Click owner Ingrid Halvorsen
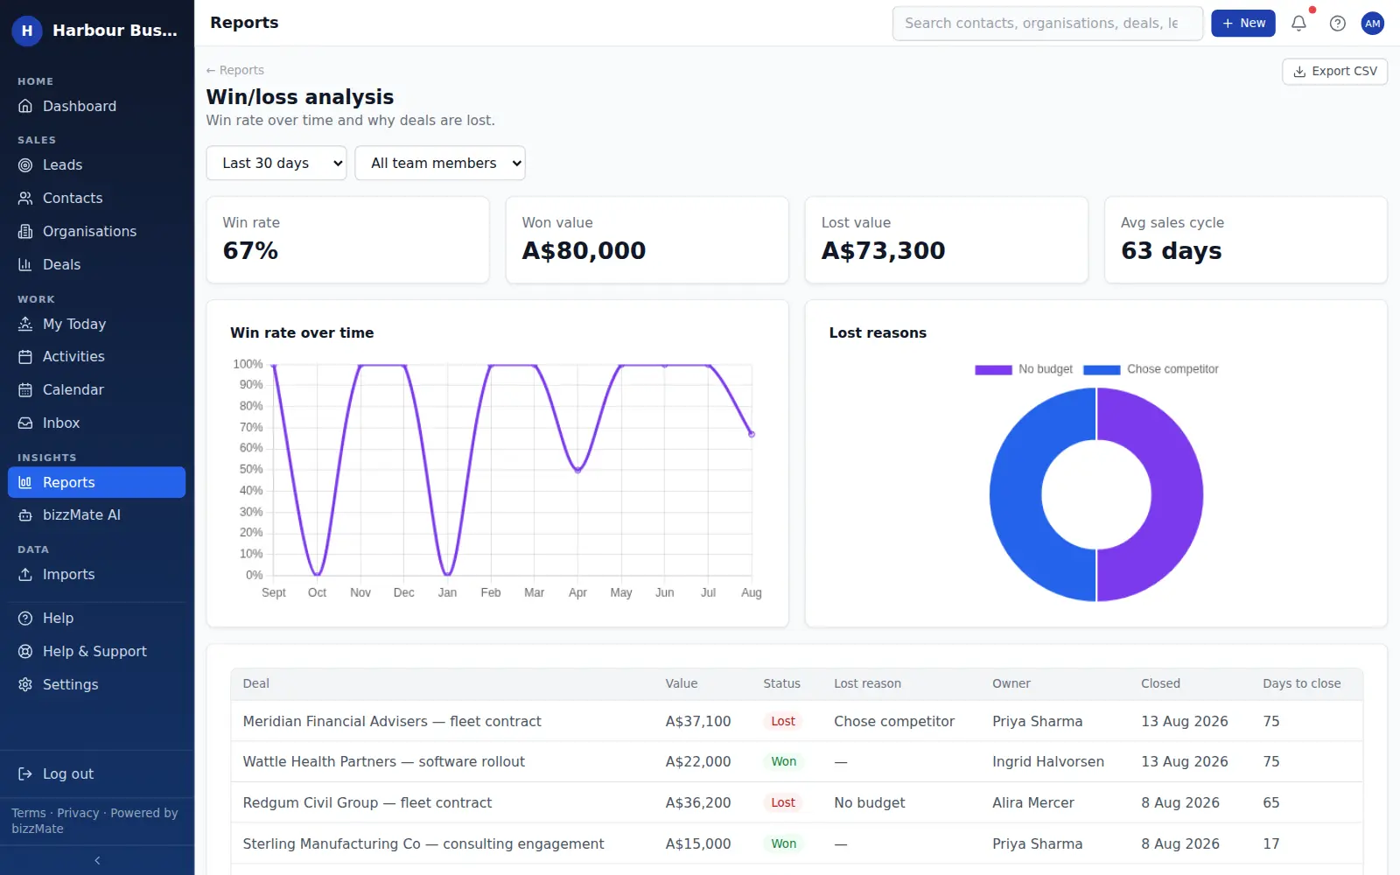This screenshot has height=875, width=1400. tap(1048, 762)
